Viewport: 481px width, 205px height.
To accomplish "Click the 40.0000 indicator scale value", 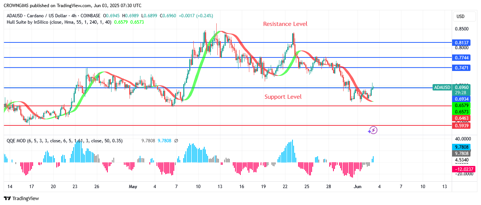I will tap(462, 139).
